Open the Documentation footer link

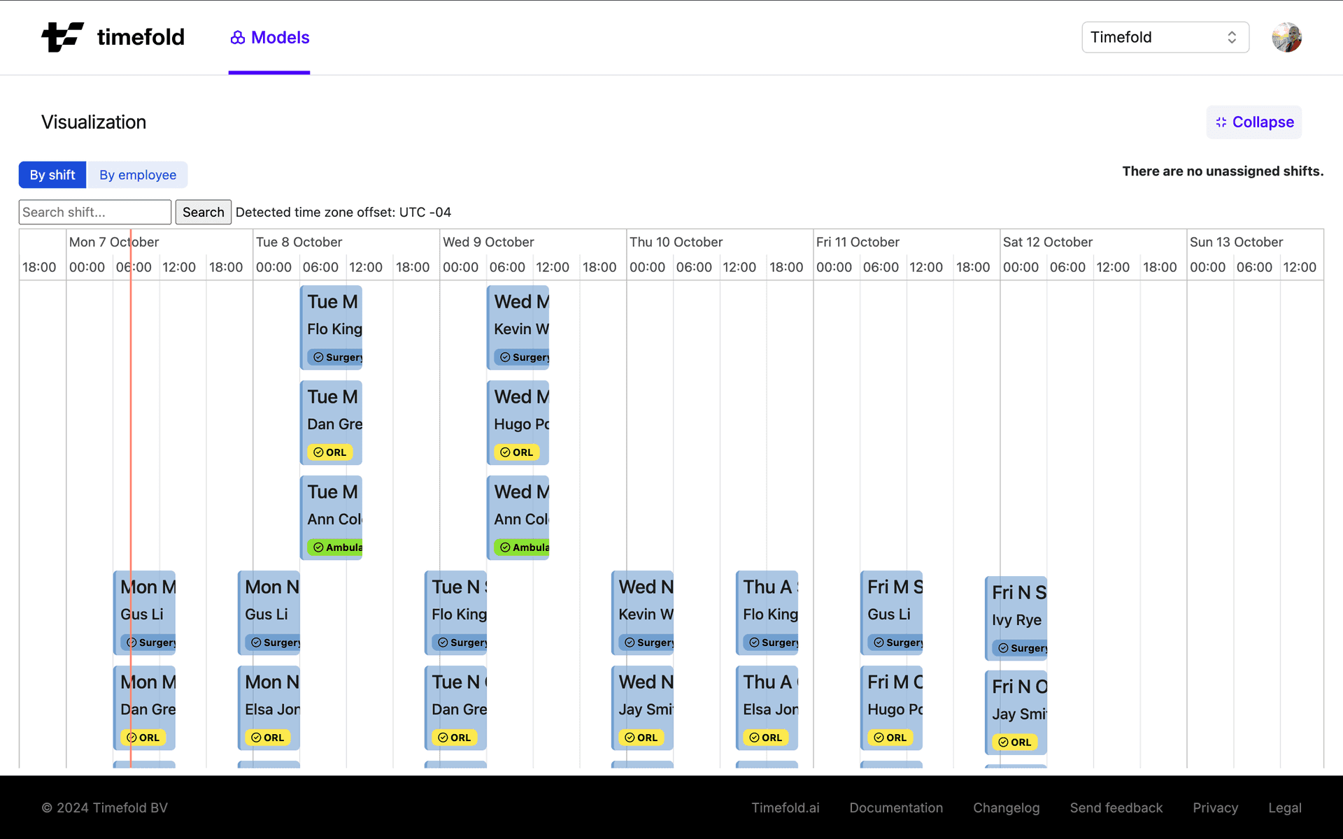(x=896, y=808)
